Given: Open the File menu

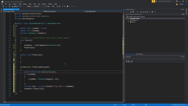Looking at the screenshot, I should coord(2,4).
